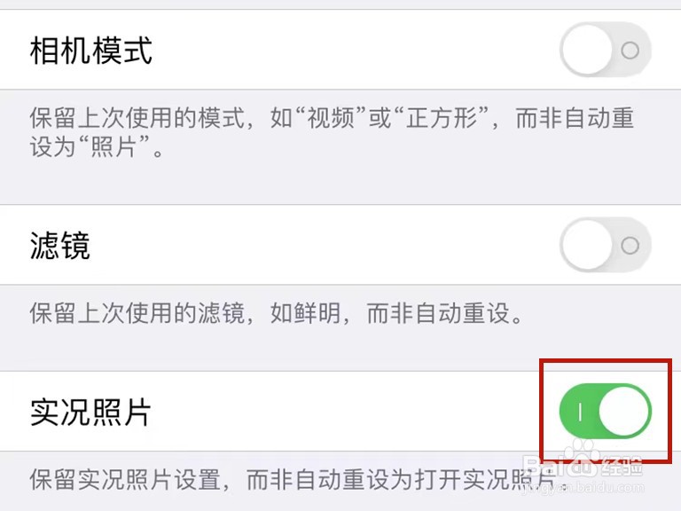
Task: Click the off circle mark in 滤镜 switch
Action: pos(630,246)
